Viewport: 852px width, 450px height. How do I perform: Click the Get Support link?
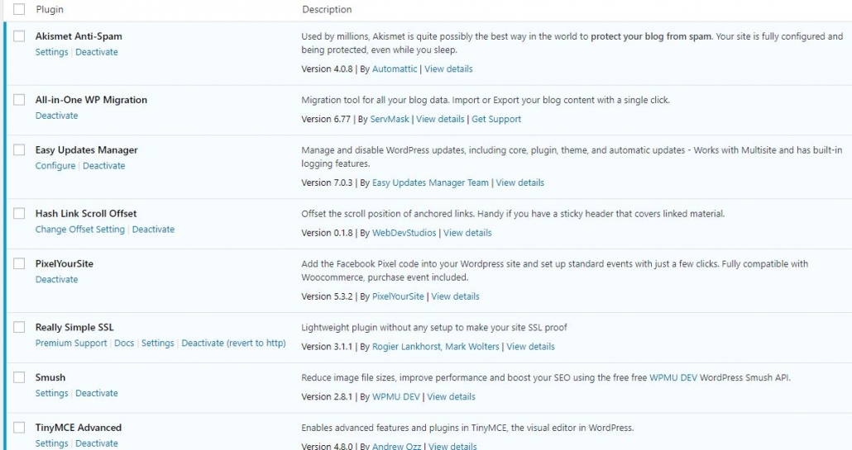(496, 119)
